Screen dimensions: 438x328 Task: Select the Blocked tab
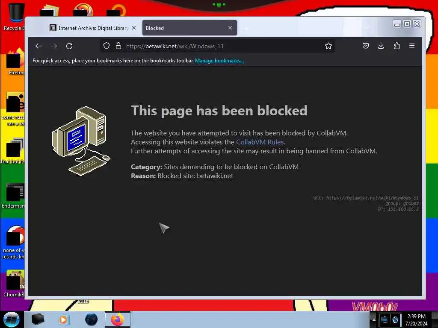click(x=189, y=28)
